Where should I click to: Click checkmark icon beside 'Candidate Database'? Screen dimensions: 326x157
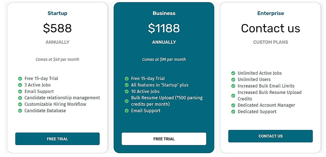click(20, 111)
